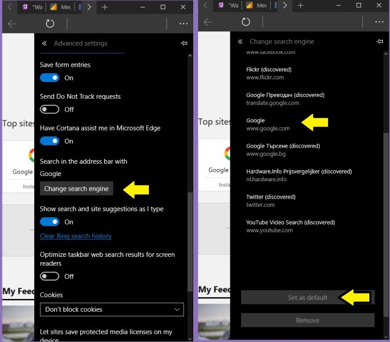Pin the Change search engine pane
The height and width of the screenshot is (342, 390).
(379, 41)
